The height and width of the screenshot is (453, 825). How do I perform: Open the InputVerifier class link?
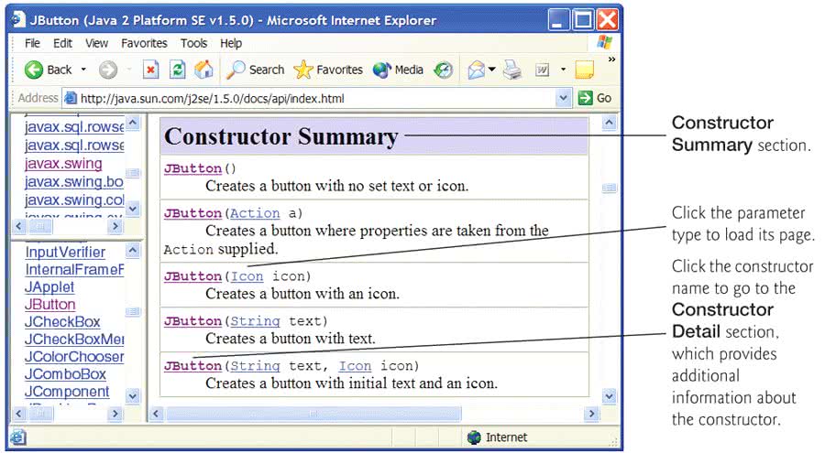pos(65,253)
